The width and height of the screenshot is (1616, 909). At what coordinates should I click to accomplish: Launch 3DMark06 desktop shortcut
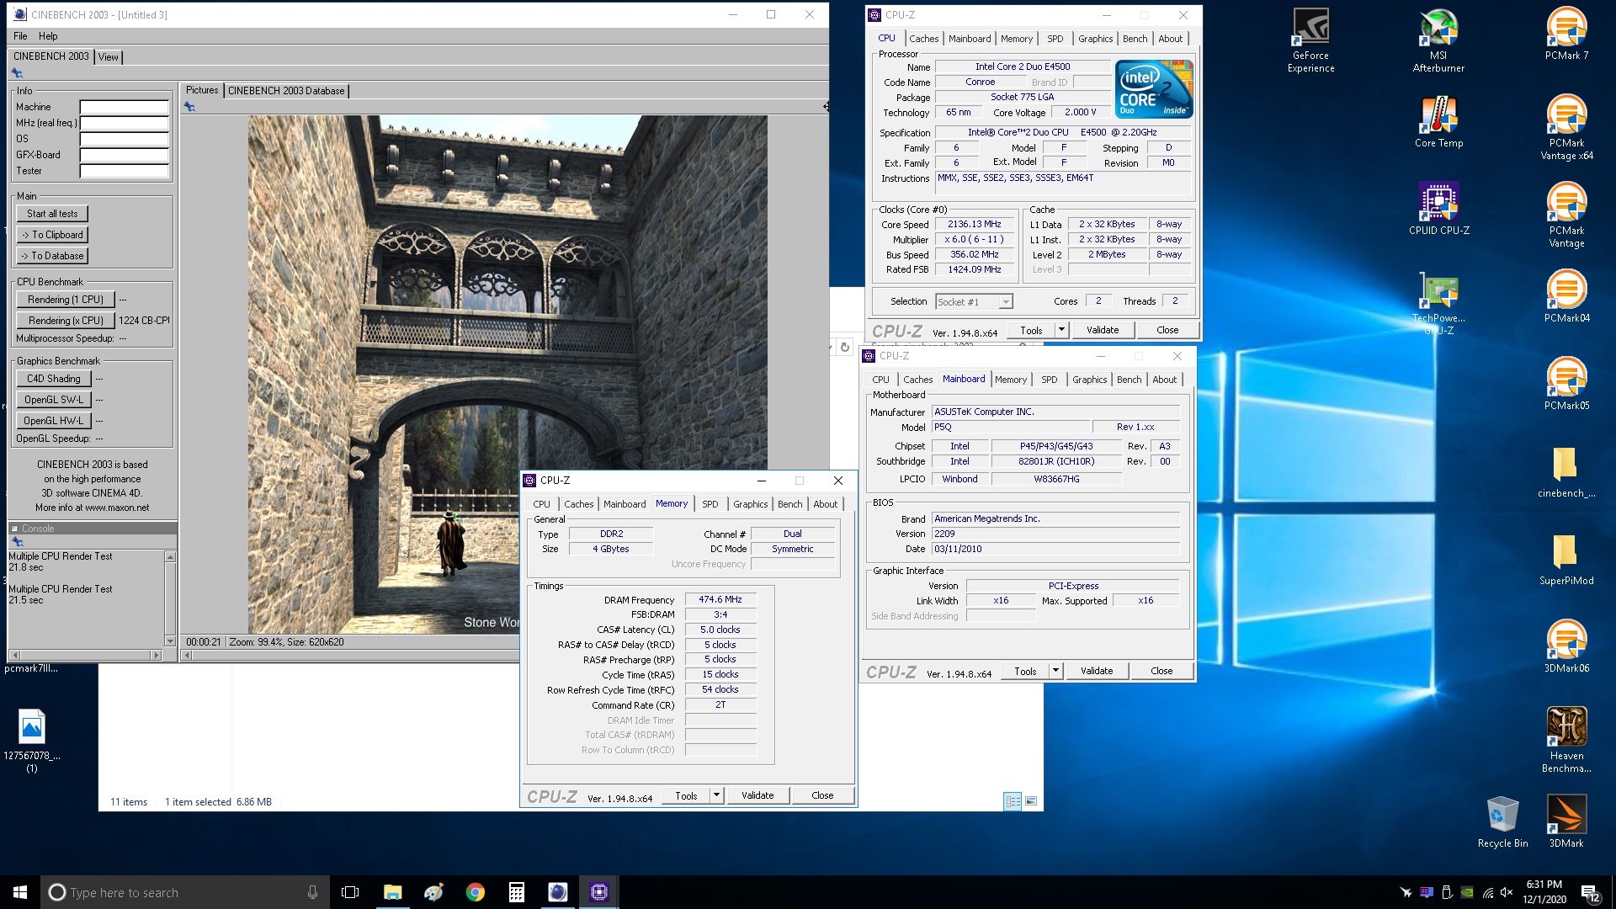click(1566, 646)
